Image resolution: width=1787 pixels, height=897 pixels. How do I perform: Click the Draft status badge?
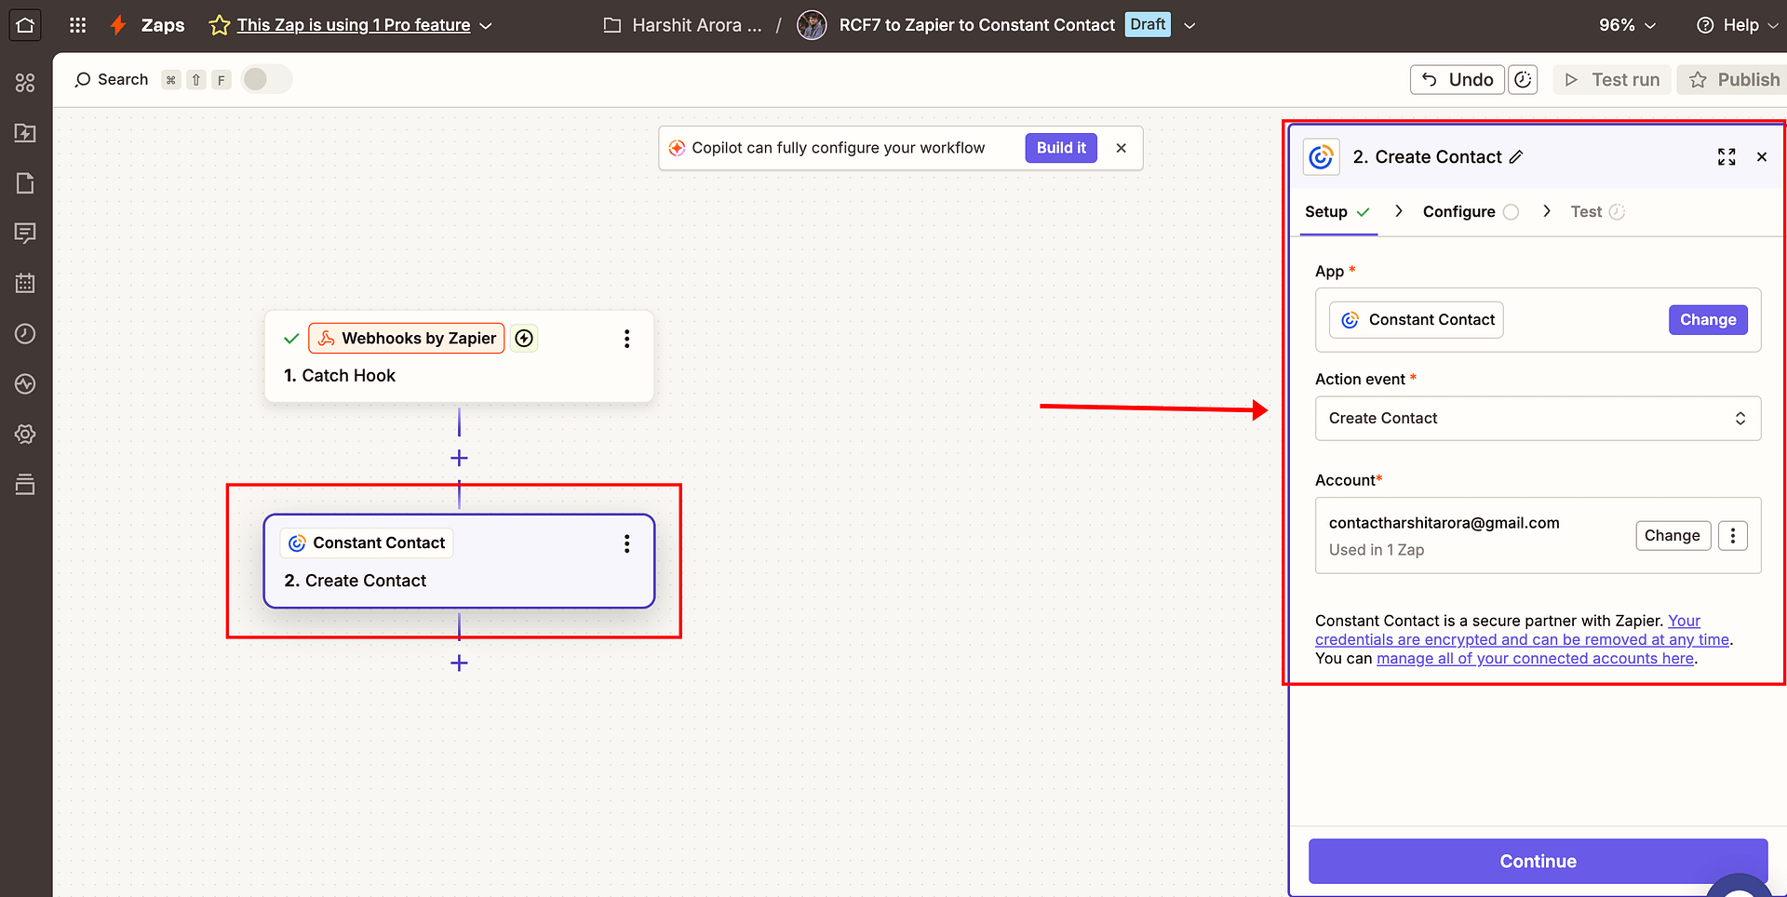pos(1148,25)
